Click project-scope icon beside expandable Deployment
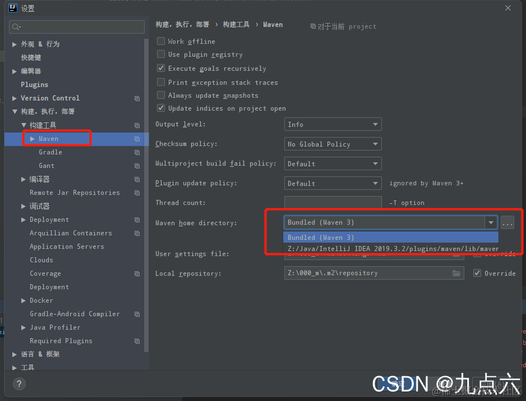The image size is (526, 401). pyautogui.click(x=137, y=220)
